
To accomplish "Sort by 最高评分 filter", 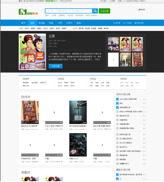I will tap(43, 83).
